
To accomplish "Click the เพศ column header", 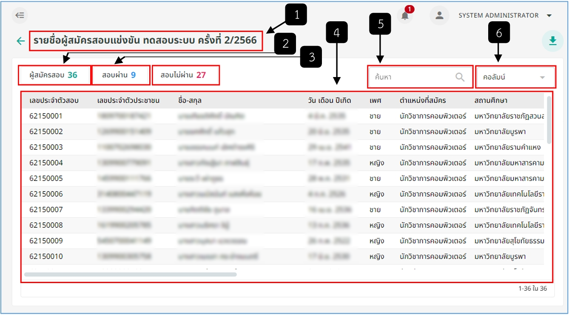I will point(375,100).
